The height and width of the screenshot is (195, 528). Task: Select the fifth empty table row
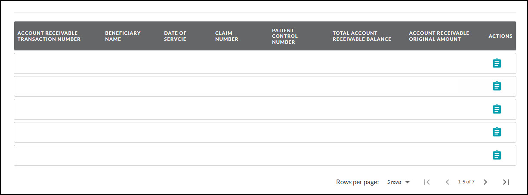click(241, 155)
